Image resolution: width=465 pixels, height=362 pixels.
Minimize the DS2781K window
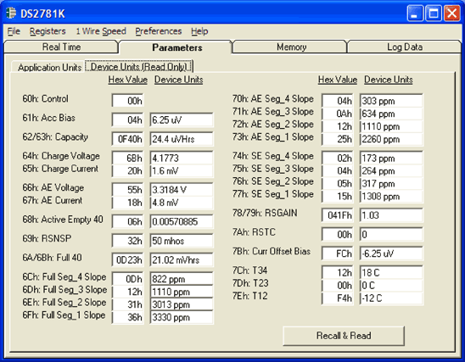pos(415,14)
